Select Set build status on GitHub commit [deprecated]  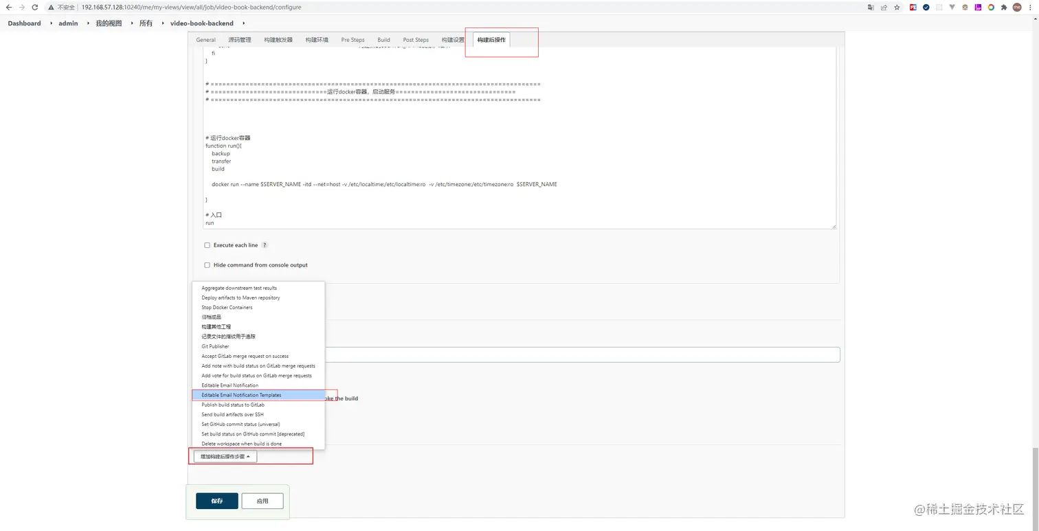pyautogui.click(x=258, y=434)
